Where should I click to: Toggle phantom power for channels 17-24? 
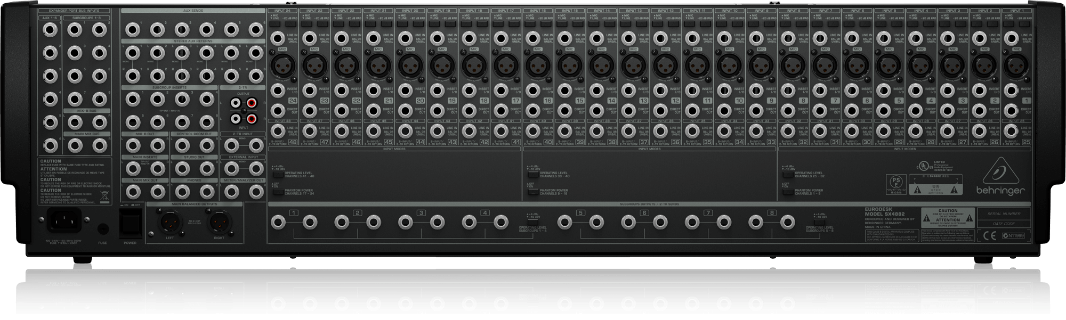point(277,192)
